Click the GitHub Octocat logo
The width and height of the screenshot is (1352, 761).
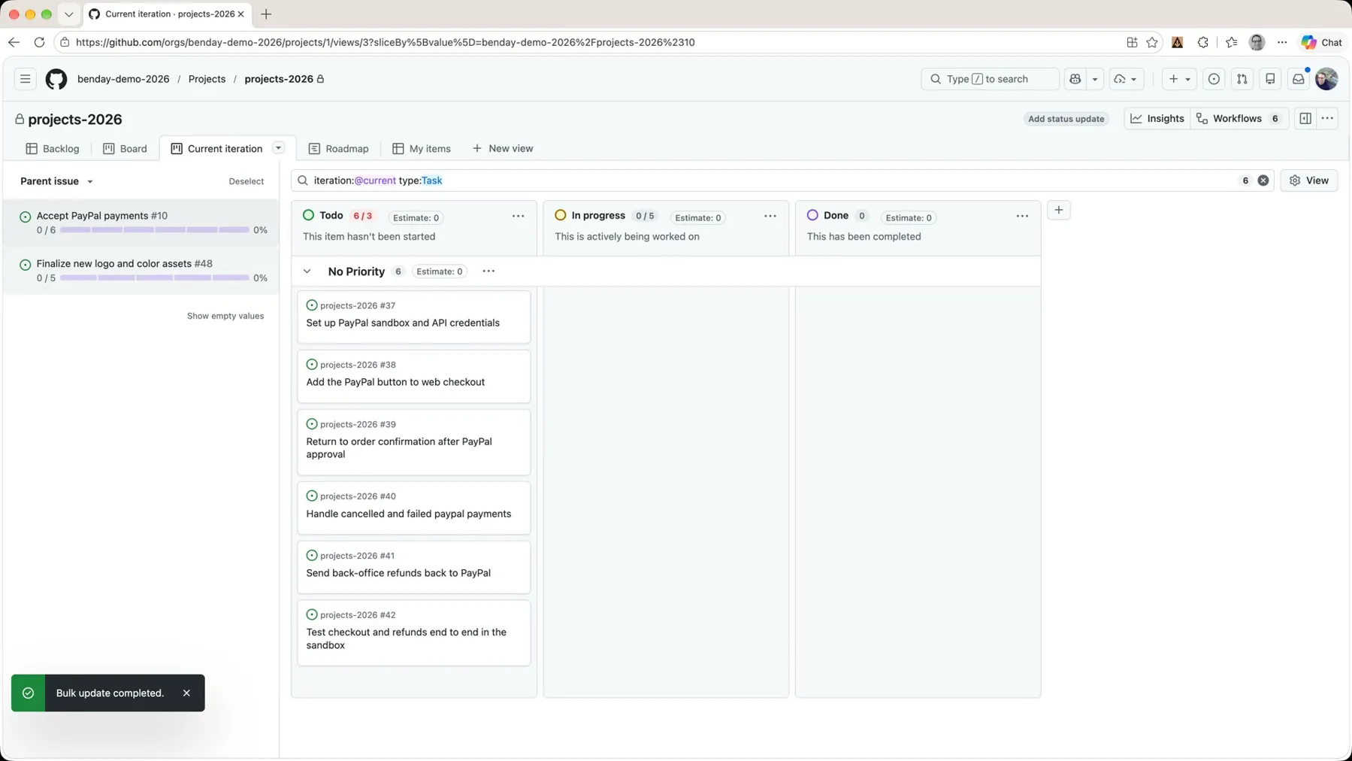tap(56, 79)
